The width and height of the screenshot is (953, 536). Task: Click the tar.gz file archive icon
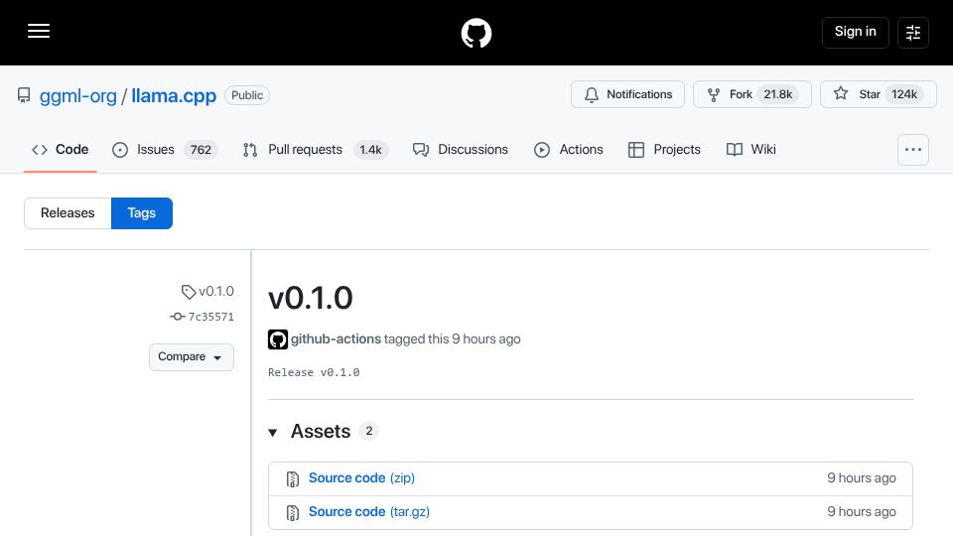click(x=292, y=513)
